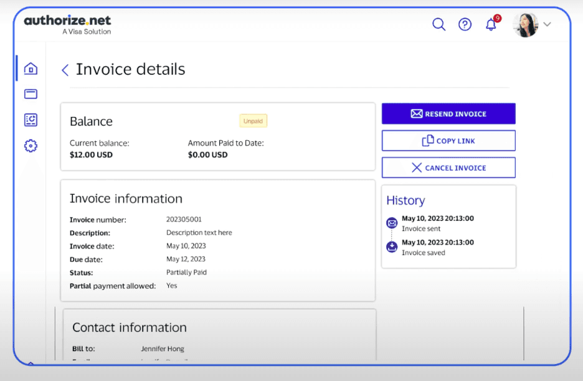Click the Invoice sent envelope icon in History
Viewport: 583px width, 381px height.
(392, 223)
